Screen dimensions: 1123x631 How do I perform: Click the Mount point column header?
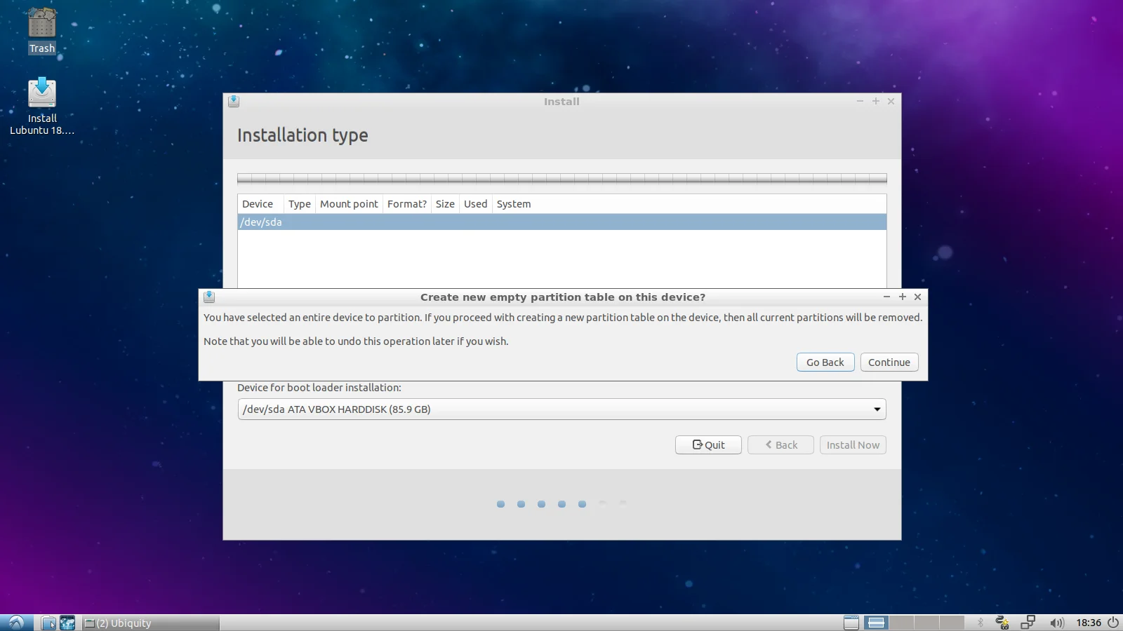pyautogui.click(x=349, y=204)
